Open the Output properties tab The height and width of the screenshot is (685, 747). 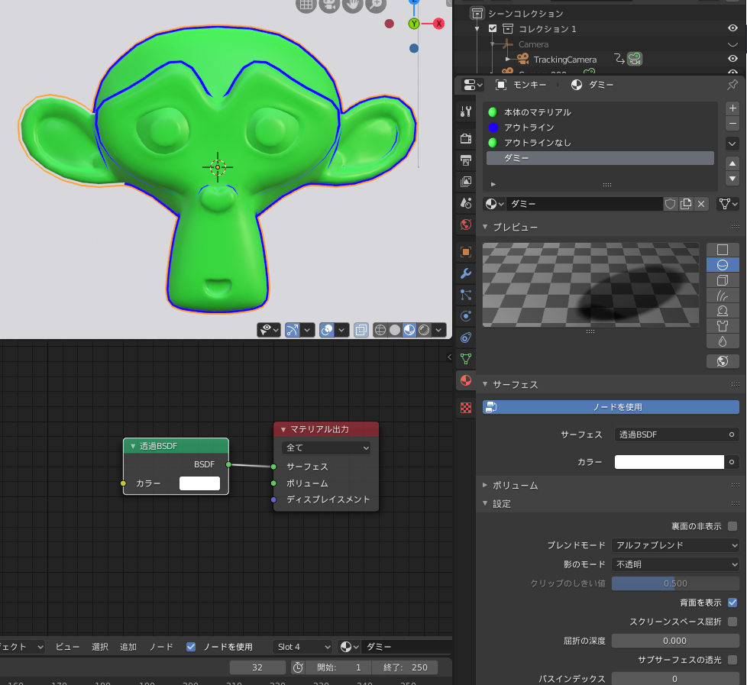click(x=466, y=160)
